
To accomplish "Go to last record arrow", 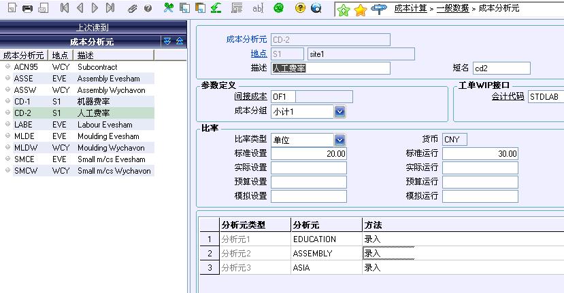I will coord(111,9).
